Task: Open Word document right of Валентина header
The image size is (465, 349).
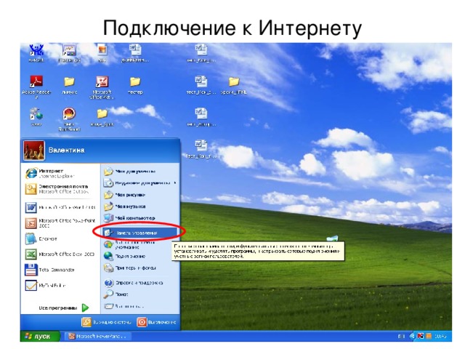Action: click(x=201, y=150)
